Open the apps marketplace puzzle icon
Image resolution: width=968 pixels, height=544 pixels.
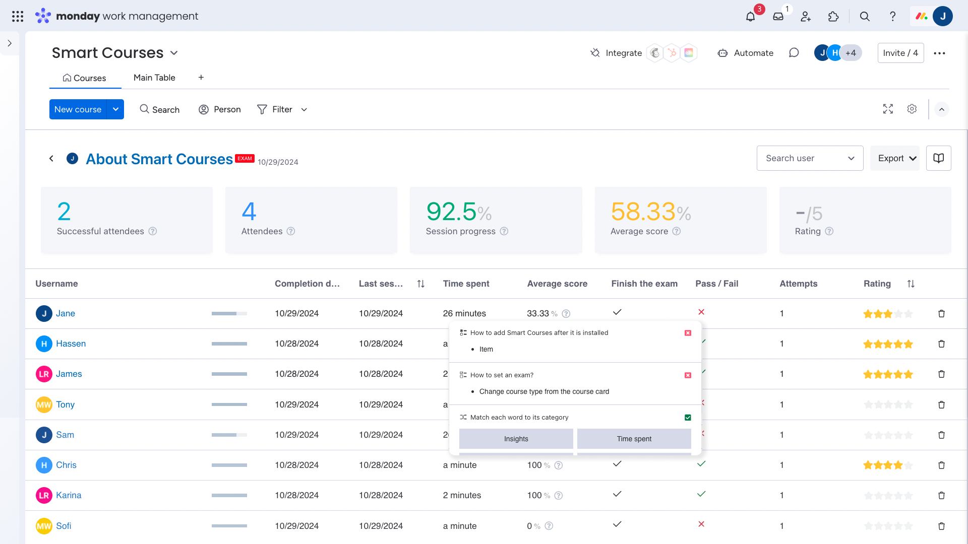click(x=833, y=16)
